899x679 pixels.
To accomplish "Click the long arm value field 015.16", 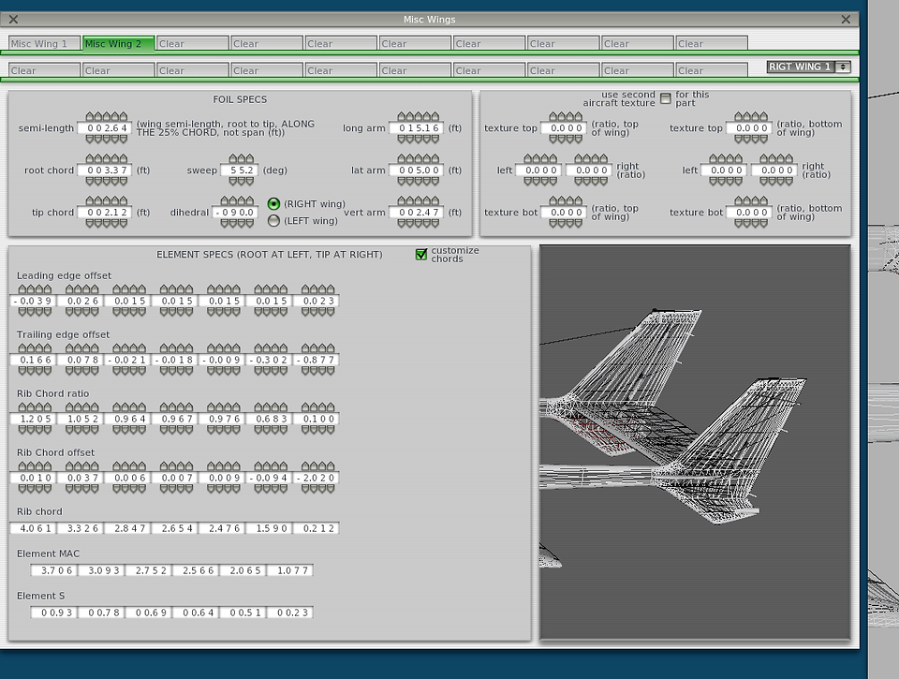I will tap(418, 128).
